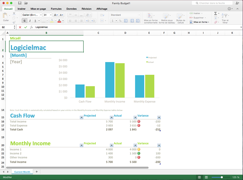243x180 pixels.
Task: Click the percent style icon
Action: 120,21
